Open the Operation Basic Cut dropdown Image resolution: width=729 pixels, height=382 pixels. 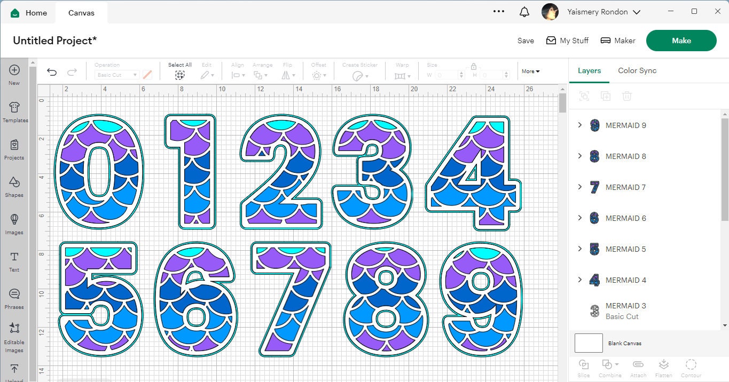(117, 75)
